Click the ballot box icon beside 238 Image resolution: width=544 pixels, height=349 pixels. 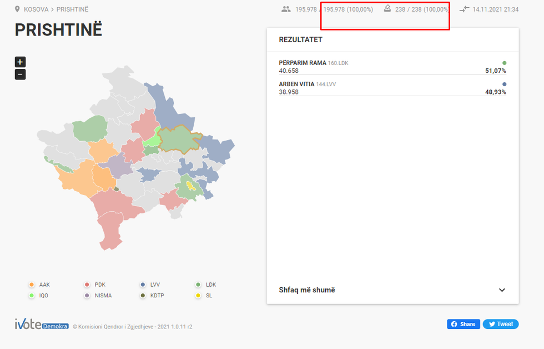point(387,9)
